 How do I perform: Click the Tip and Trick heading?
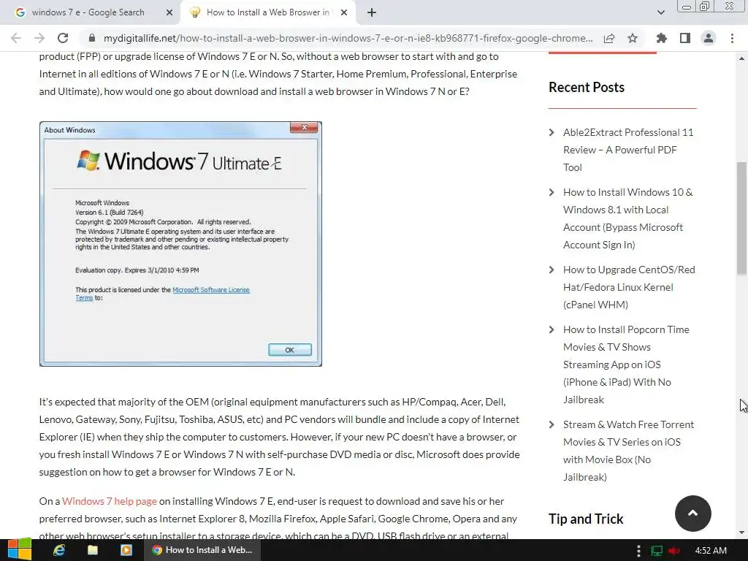(586, 519)
